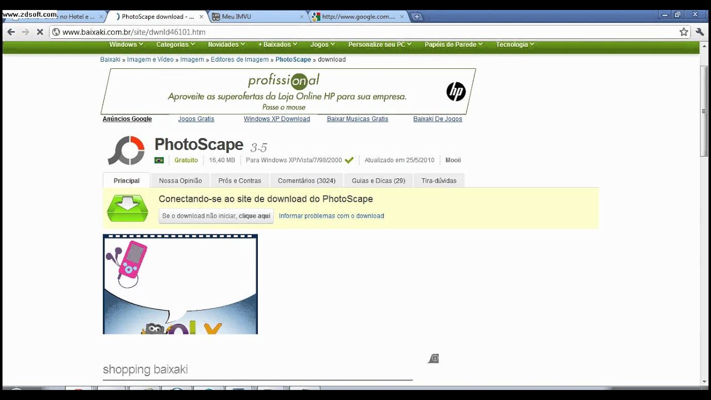
Task: Click 'Informar problemas com o download' link
Action: [332, 216]
